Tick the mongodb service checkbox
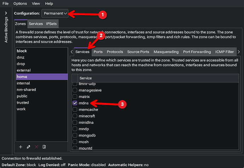This screenshot has height=168, width=244. 75,135
